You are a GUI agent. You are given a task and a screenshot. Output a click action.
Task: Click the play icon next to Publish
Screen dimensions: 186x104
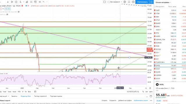point(151,2)
